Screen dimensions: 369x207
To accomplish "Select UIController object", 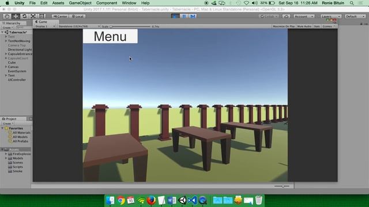I will click(17, 80).
